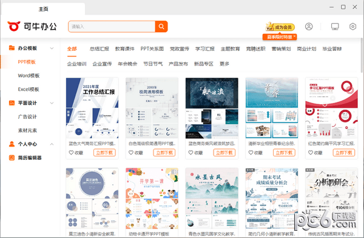
Task: Select the 学习汇报 category tab
Action: point(205,49)
